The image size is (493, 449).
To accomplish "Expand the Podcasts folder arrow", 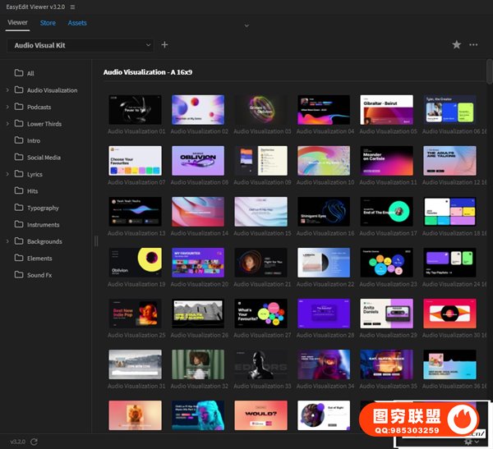I will 8,107.
